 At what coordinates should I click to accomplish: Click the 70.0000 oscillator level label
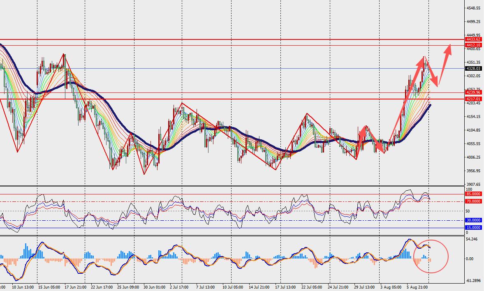click(x=473, y=201)
